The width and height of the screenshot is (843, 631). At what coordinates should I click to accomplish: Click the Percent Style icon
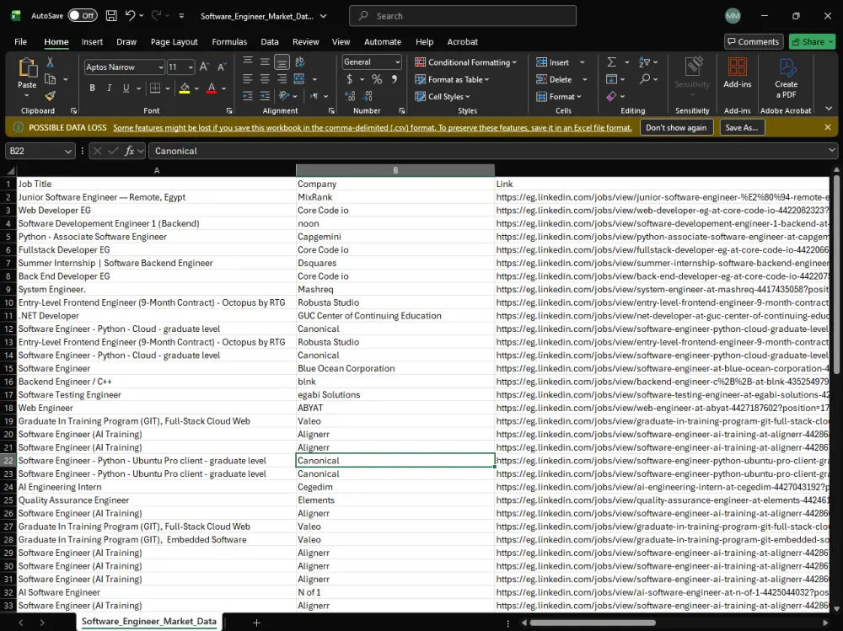(377, 79)
